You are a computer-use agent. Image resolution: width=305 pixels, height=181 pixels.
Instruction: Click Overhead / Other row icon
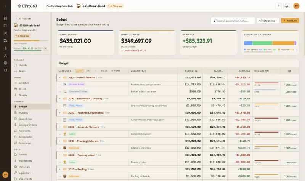64,91
